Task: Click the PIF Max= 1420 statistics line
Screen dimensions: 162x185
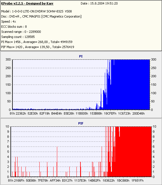Action: (38, 47)
